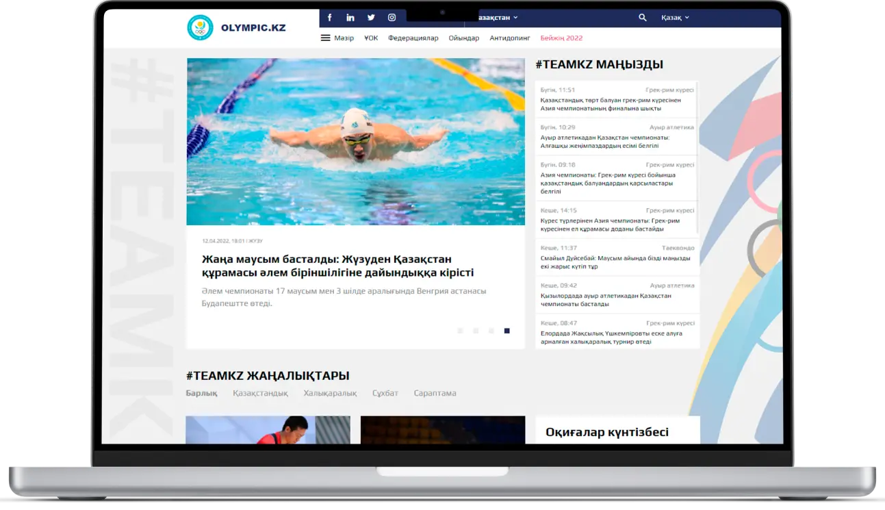Screen dimensions: 885x510
Task: Click the Оқиғалар күнтізбесі heading
Action: [607, 432]
